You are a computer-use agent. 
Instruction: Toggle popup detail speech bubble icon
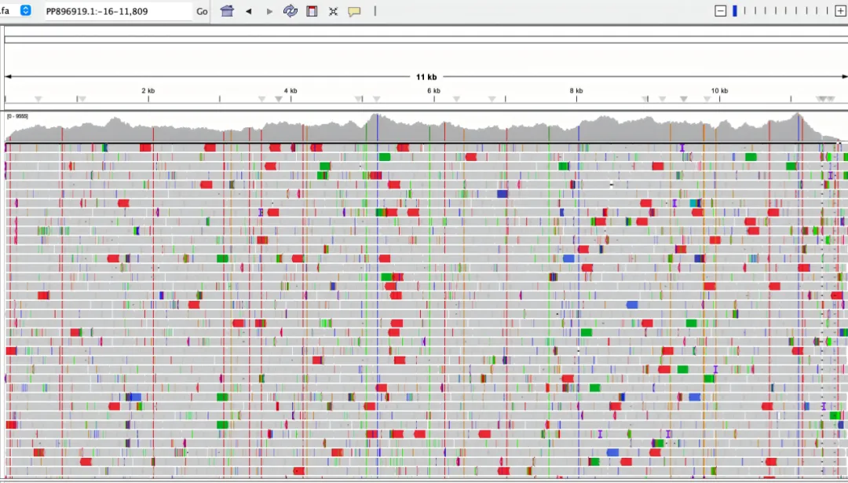[x=354, y=11]
